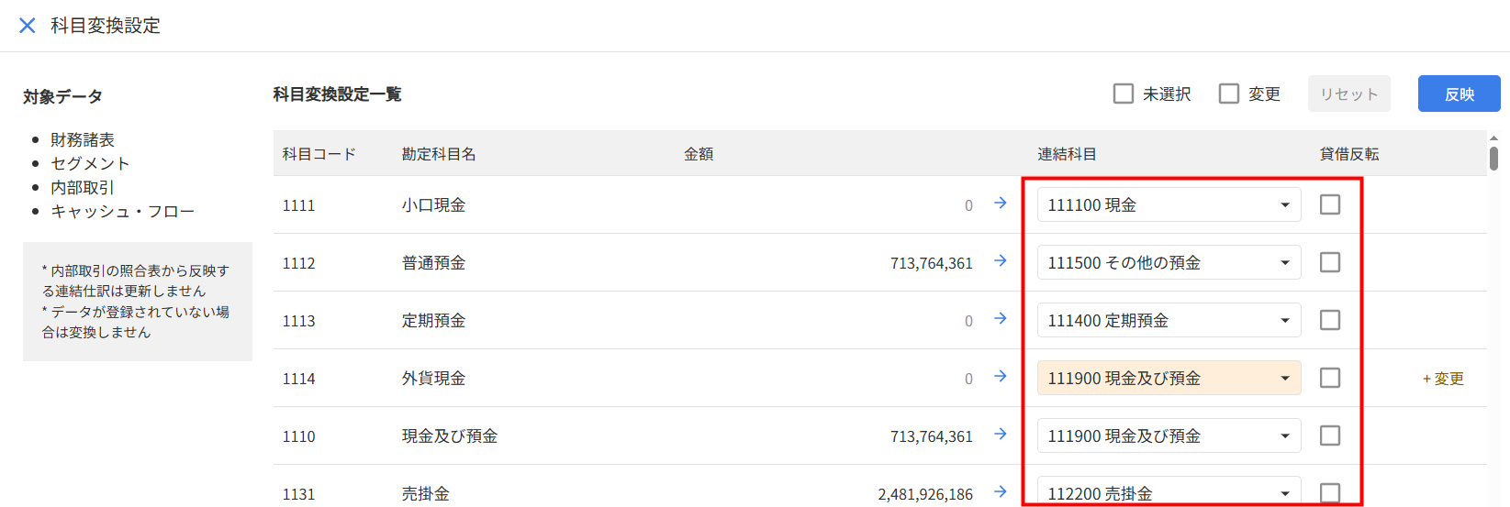Viewport: 1510px width, 507px height.
Task: Open the 111500 その他の預金 dropdown
Action: click(x=1169, y=262)
